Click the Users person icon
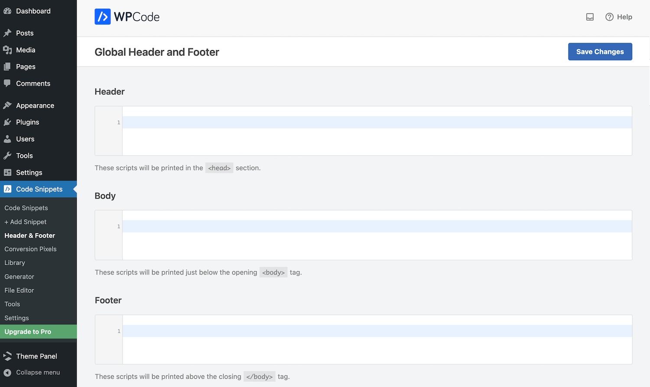Screen dimensions: 650x387 pyautogui.click(x=7, y=139)
